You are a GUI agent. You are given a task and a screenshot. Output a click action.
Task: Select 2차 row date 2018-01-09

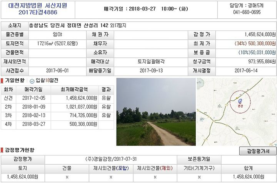[34, 107]
